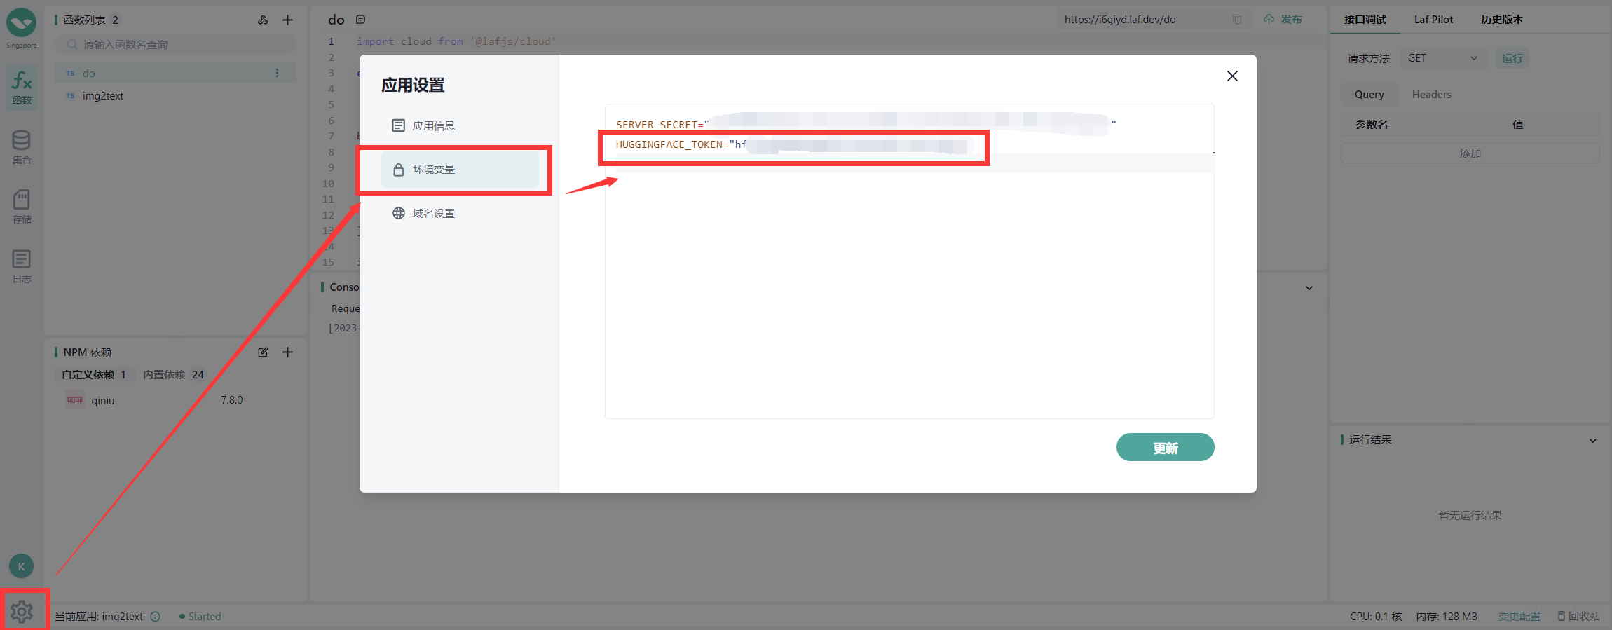Close the 应用设置 dialog

[x=1232, y=76]
